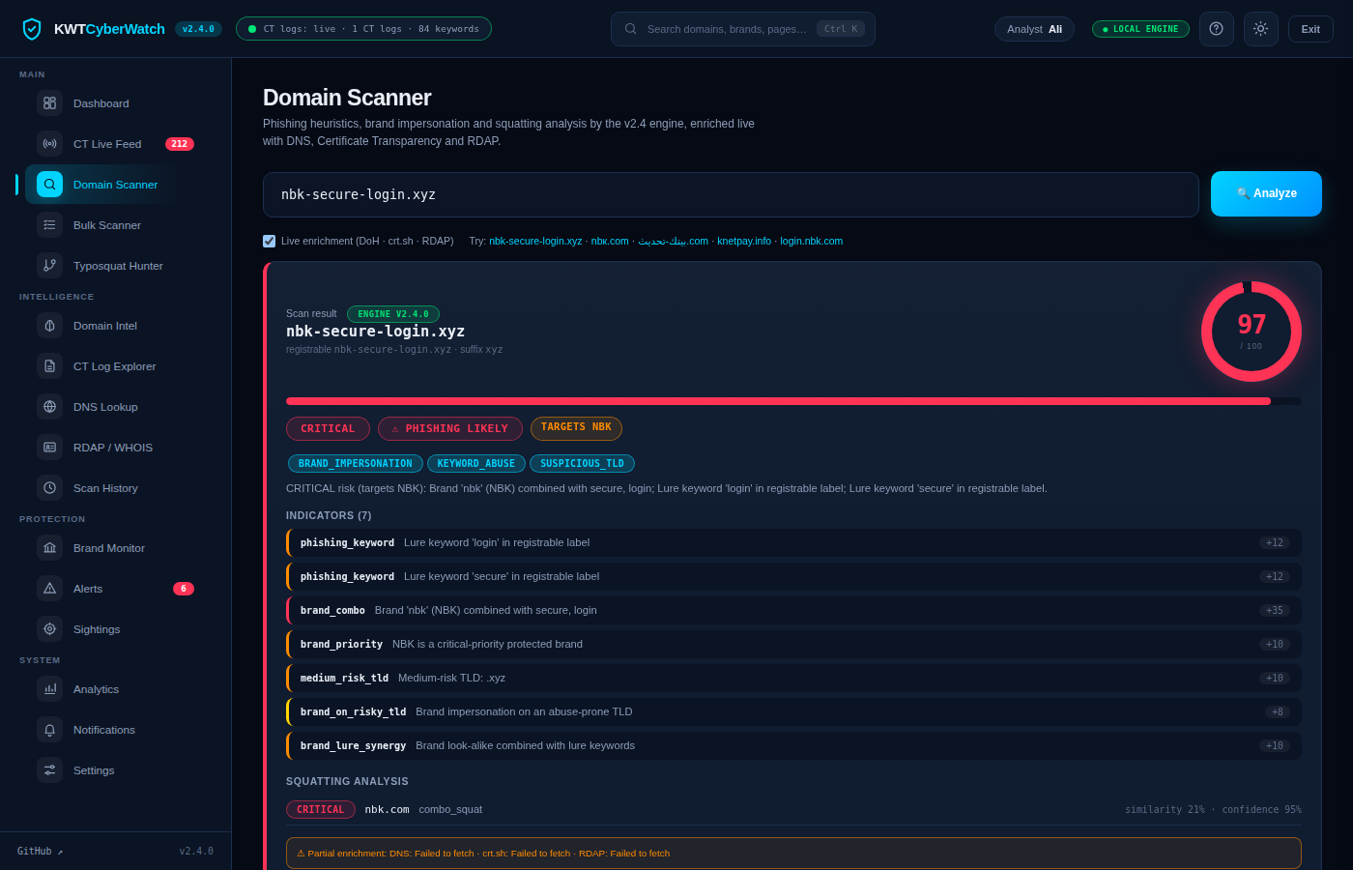This screenshot has height=870, width=1353.
Task: Click the LOCAL ENGINE status badge
Action: [1140, 29]
